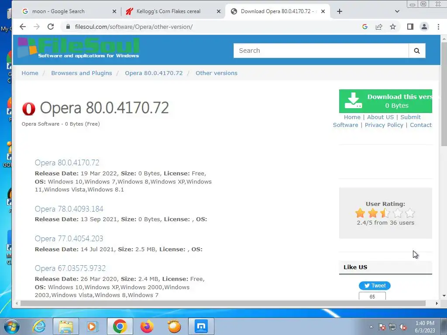Click the taskbar clock showing 1:40 PM
This screenshot has width=447, height=335.
425,327
